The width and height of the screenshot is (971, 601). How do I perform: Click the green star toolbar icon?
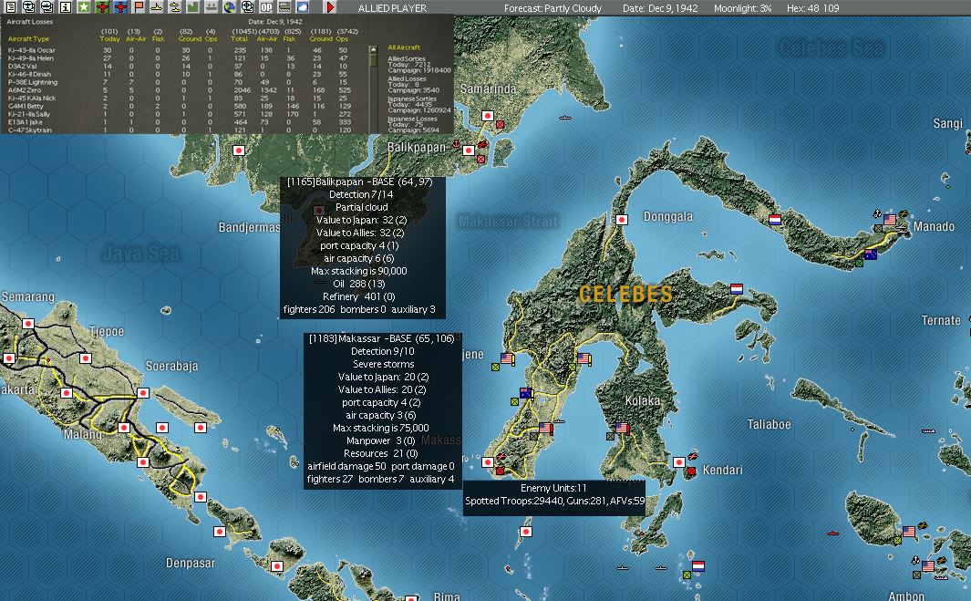coord(84,7)
